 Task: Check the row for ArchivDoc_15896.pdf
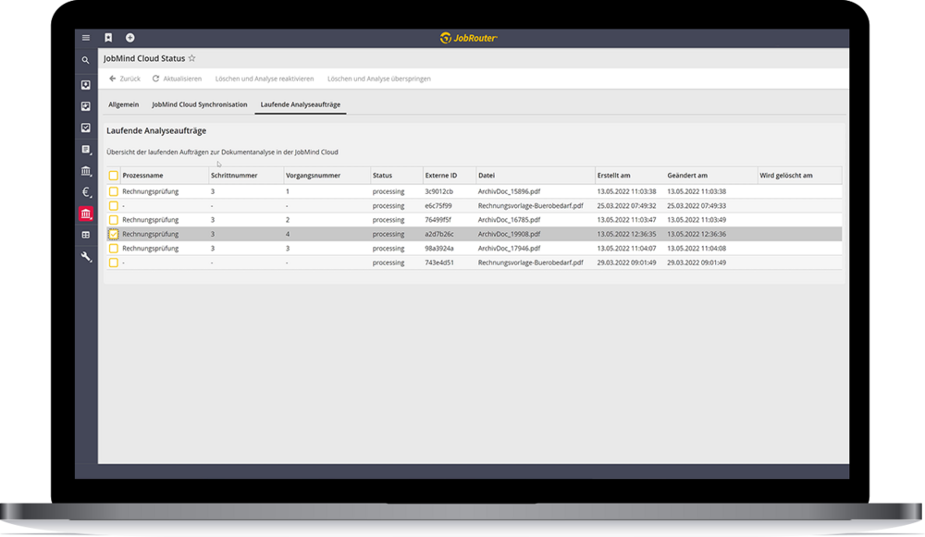113,191
